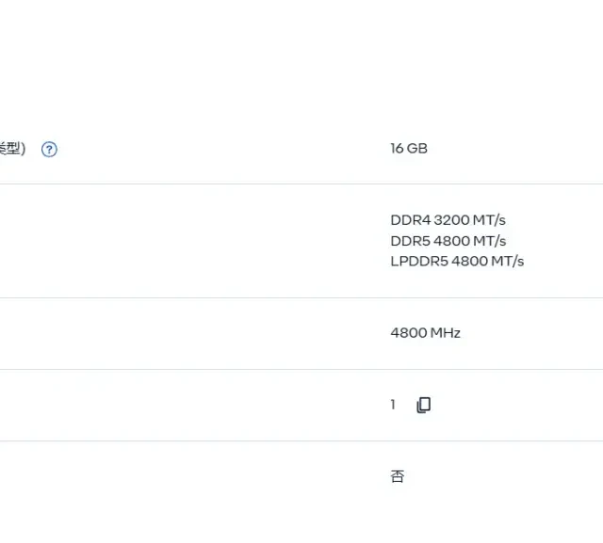
Task: Click the 否 value text
Action: click(x=398, y=476)
